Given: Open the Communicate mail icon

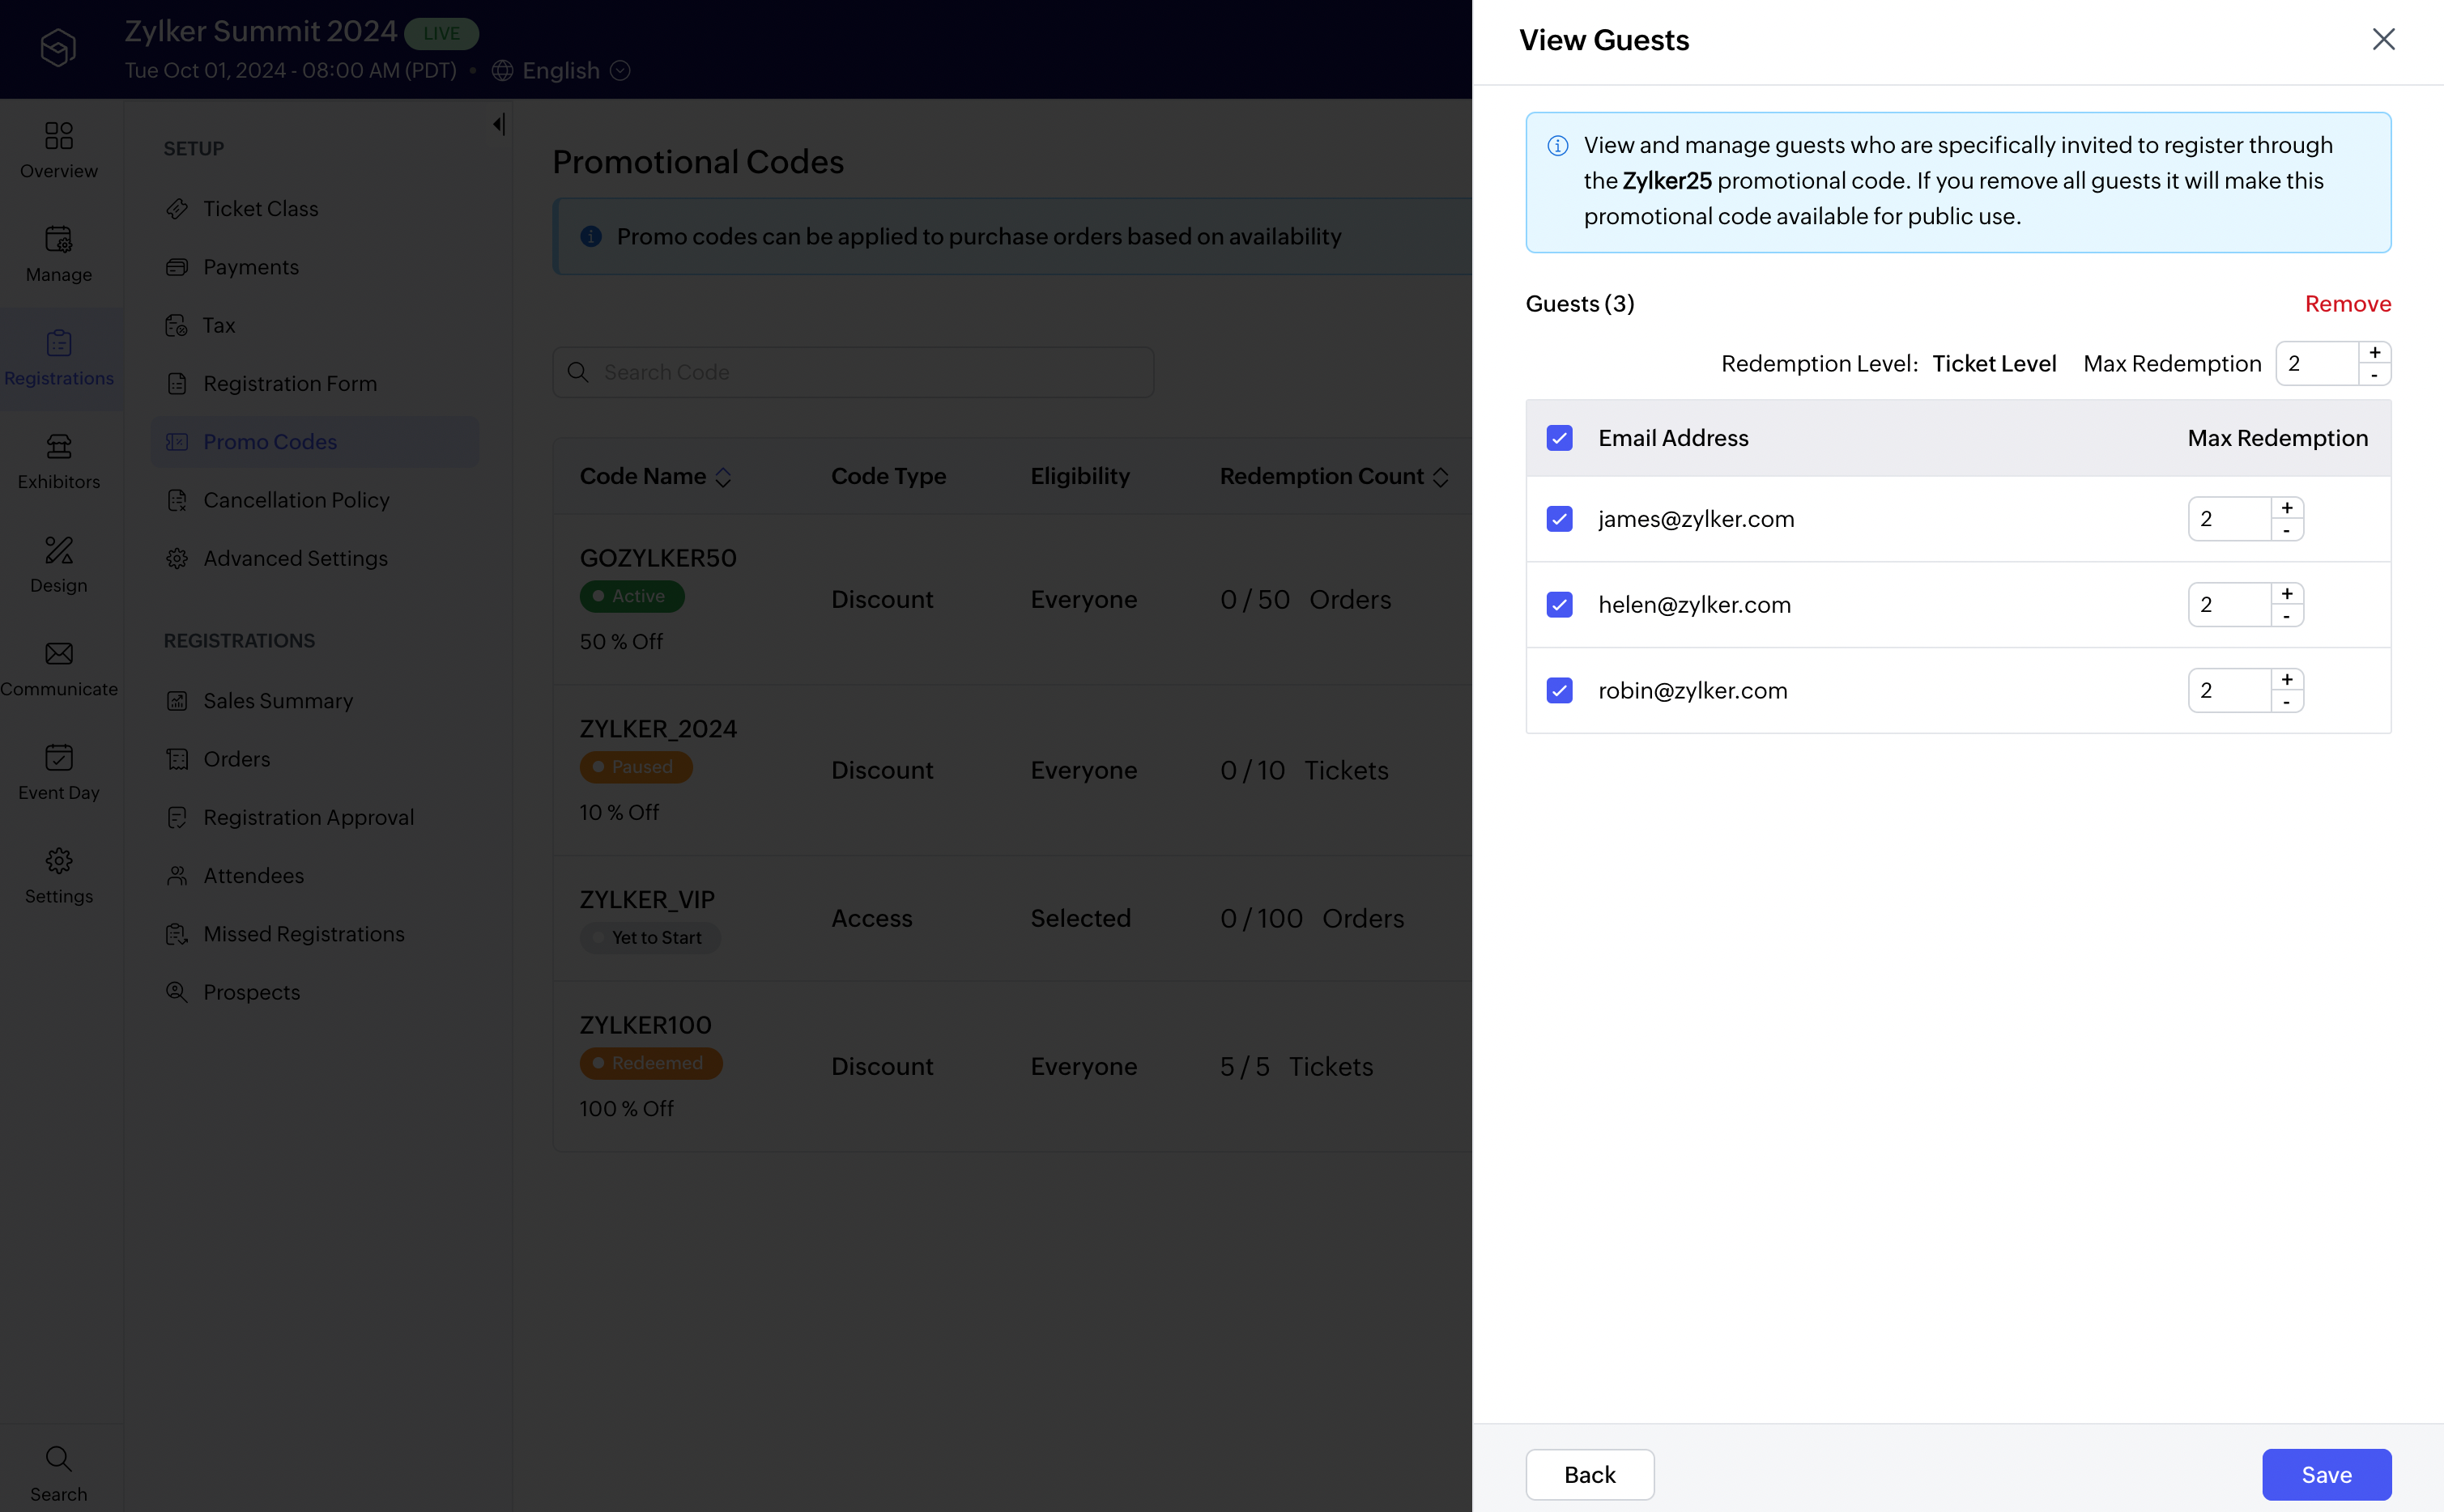Looking at the screenshot, I should [58, 654].
